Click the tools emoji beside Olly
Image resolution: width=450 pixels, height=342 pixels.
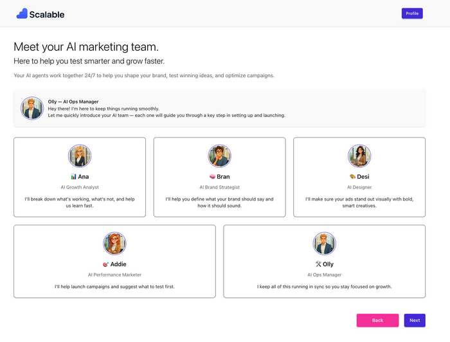click(318, 264)
